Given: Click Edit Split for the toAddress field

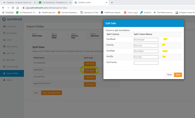Looking at the screenshot, I should [90, 71].
